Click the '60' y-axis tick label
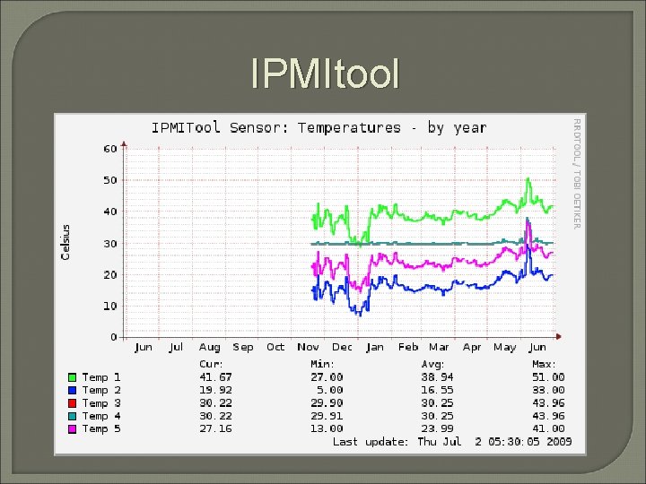The image size is (646, 484). pyautogui.click(x=110, y=149)
